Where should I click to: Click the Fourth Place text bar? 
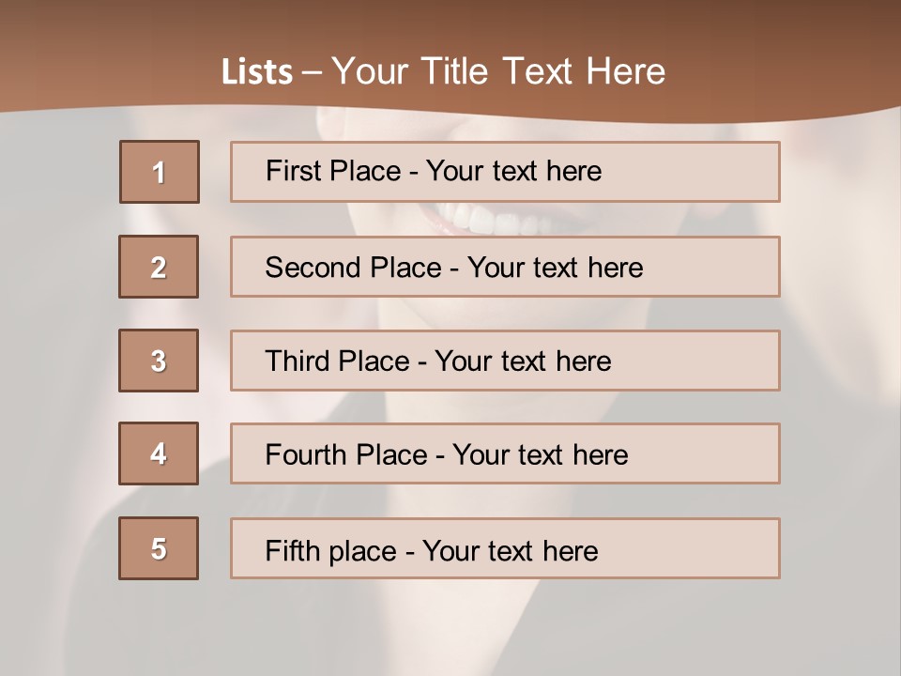click(x=505, y=453)
